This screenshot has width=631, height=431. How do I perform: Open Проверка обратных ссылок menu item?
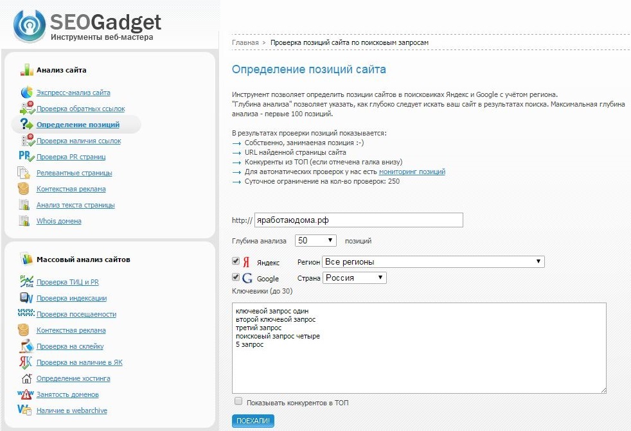pos(80,109)
